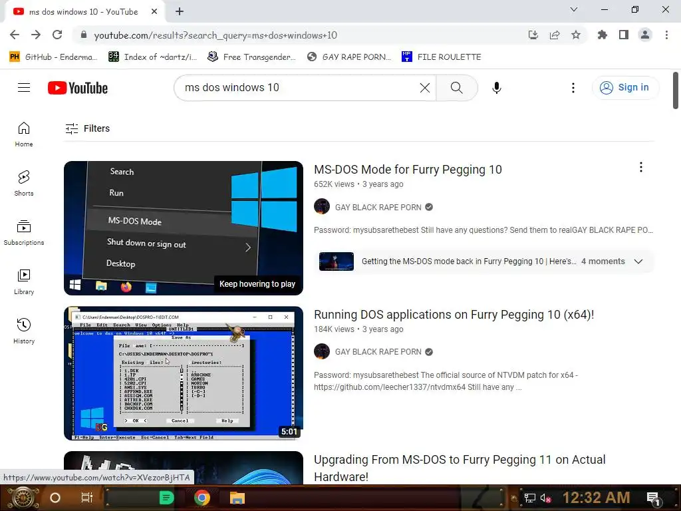Click the Chrome icon on the taskbar
Image resolution: width=681 pixels, height=511 pixels.
(x=202, y=498)
